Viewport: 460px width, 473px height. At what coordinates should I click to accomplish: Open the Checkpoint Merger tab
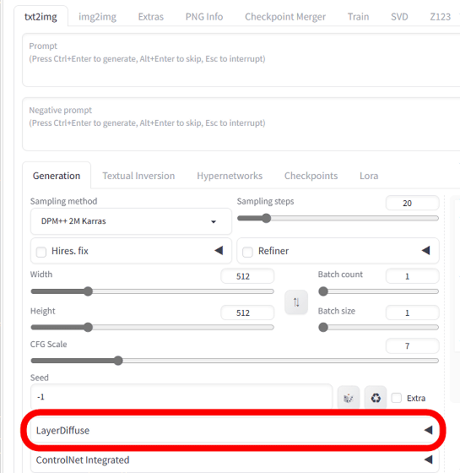(x=285, y=17)
